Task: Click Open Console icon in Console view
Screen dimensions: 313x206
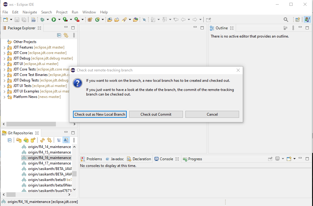Action: pos(289,159)
